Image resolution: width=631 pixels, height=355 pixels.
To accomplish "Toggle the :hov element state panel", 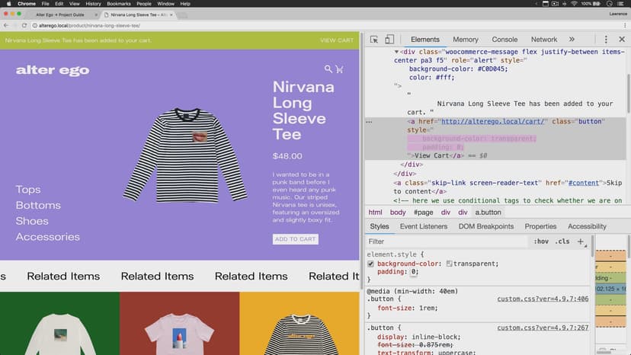I will pyautogui.click(x=541, y=241).
